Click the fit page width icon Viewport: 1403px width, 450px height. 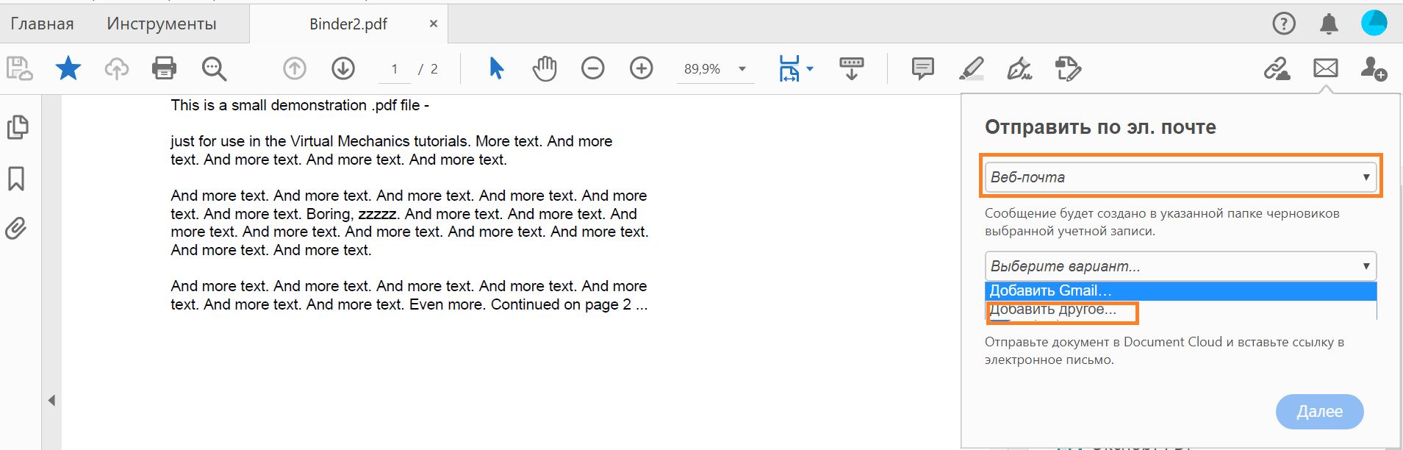[x=789, y=68]
